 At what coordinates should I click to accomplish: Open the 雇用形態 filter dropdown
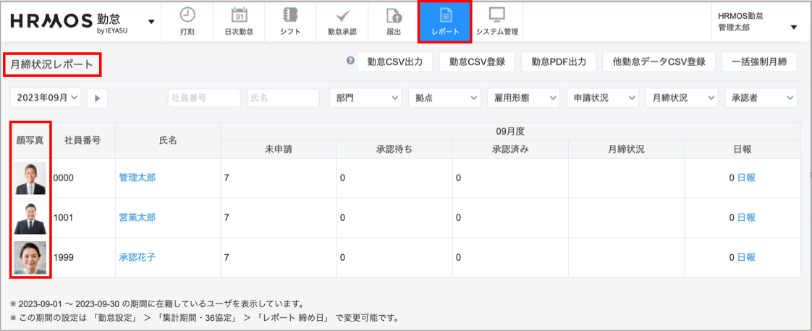click(523, 98)
